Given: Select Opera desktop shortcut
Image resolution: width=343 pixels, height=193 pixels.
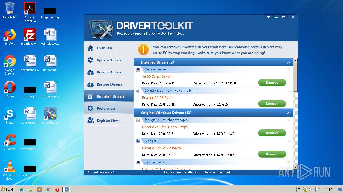Looking at the screenshot, I should 10,90.
